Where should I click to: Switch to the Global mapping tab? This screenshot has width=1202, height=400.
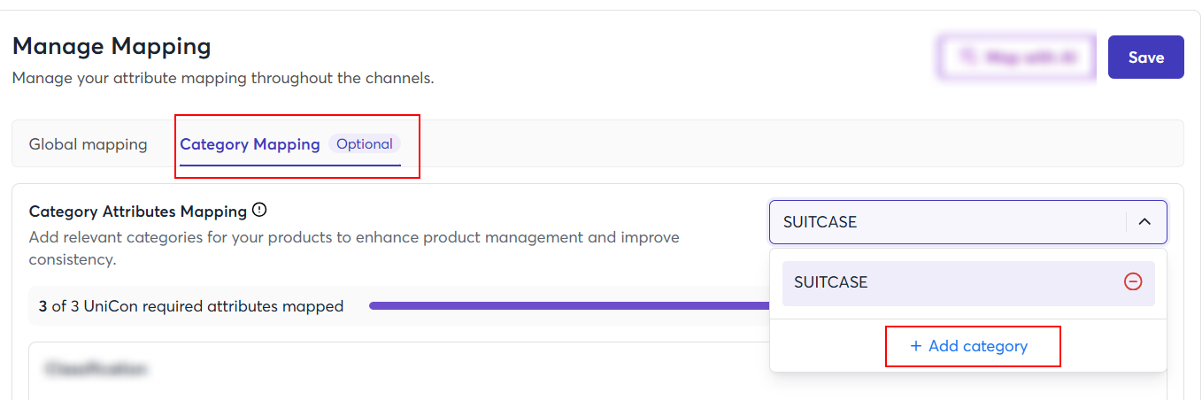[x=88, y=144]
